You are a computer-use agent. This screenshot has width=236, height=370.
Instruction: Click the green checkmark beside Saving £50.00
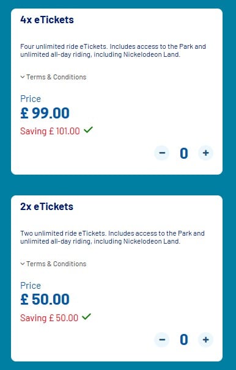click(x=86, y=316)
